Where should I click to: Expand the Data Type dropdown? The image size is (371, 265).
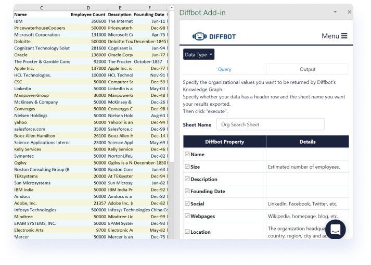coord(199,55)
